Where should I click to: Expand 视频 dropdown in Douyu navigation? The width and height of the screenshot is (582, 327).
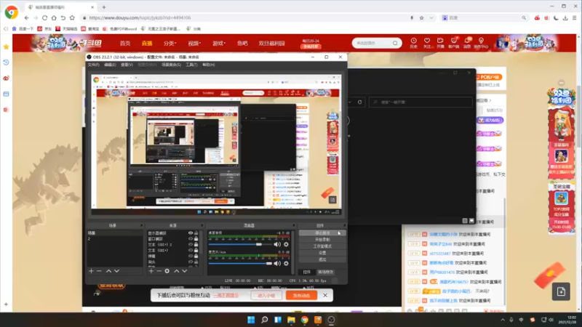point(194,44)
